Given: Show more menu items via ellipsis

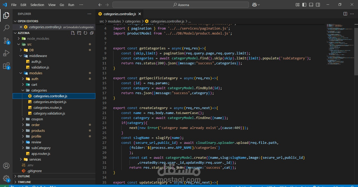Looking at the screenshot, I should click(x=82, y=5).
